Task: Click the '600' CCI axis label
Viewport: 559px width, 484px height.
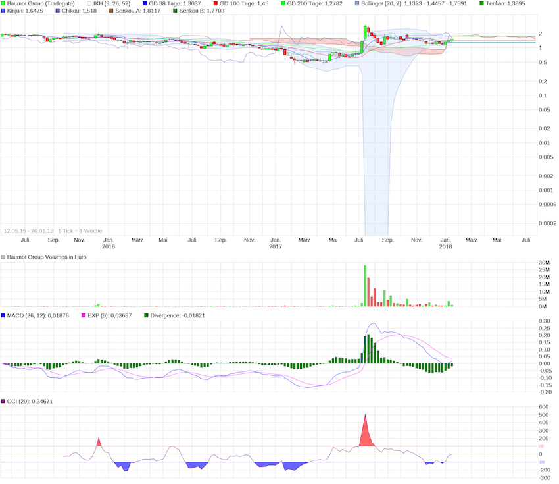Action: pyautogui.click(x=544, y=407)
